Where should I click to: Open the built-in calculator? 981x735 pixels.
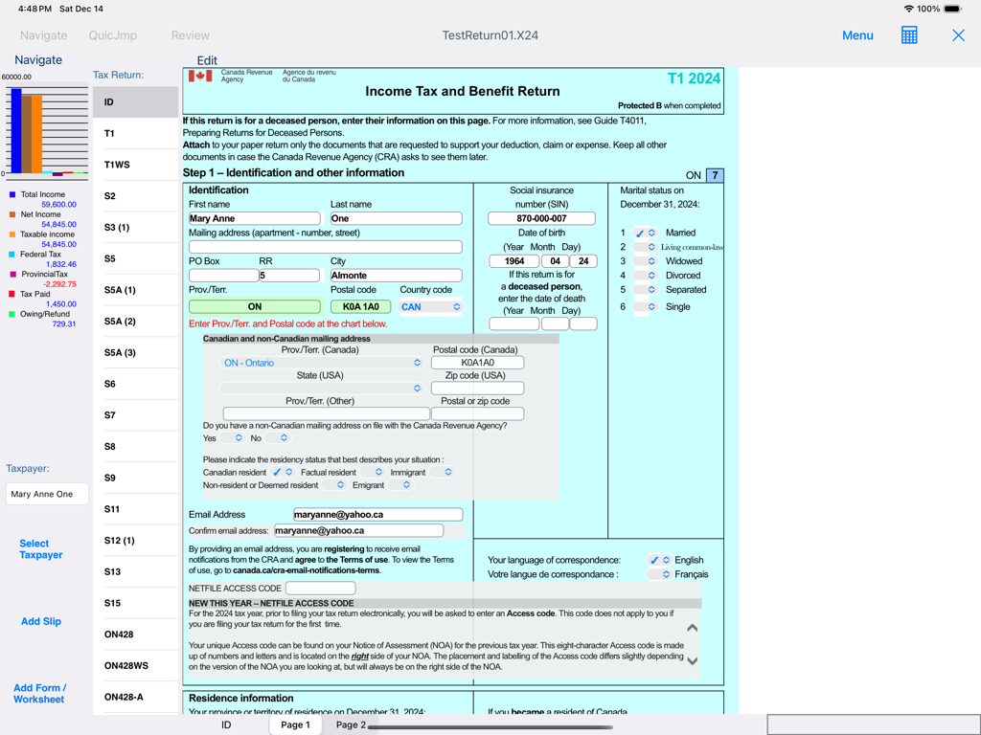click(908, 34)
